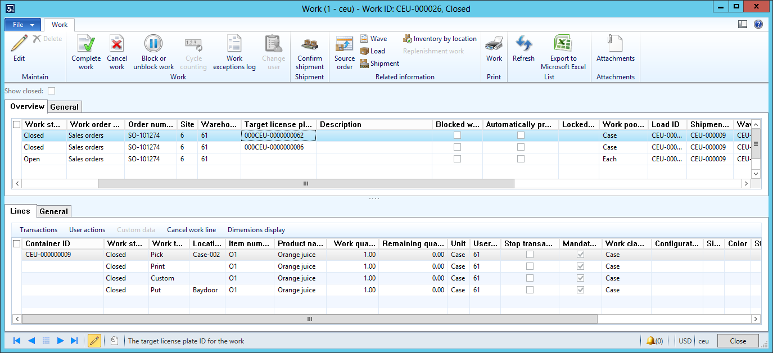Switch to the upper General tab
773x353 pixels.
[64, 107]
